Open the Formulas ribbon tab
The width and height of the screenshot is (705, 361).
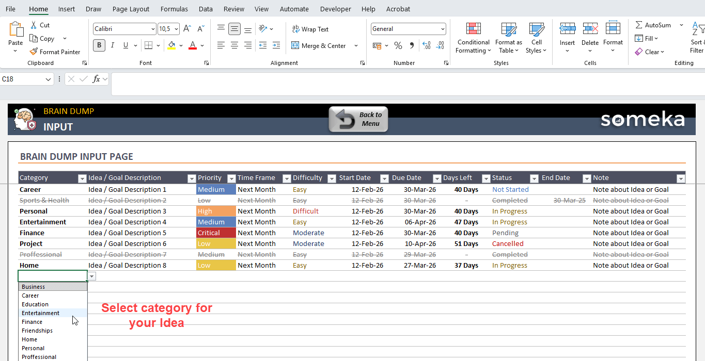pos(174,9)
